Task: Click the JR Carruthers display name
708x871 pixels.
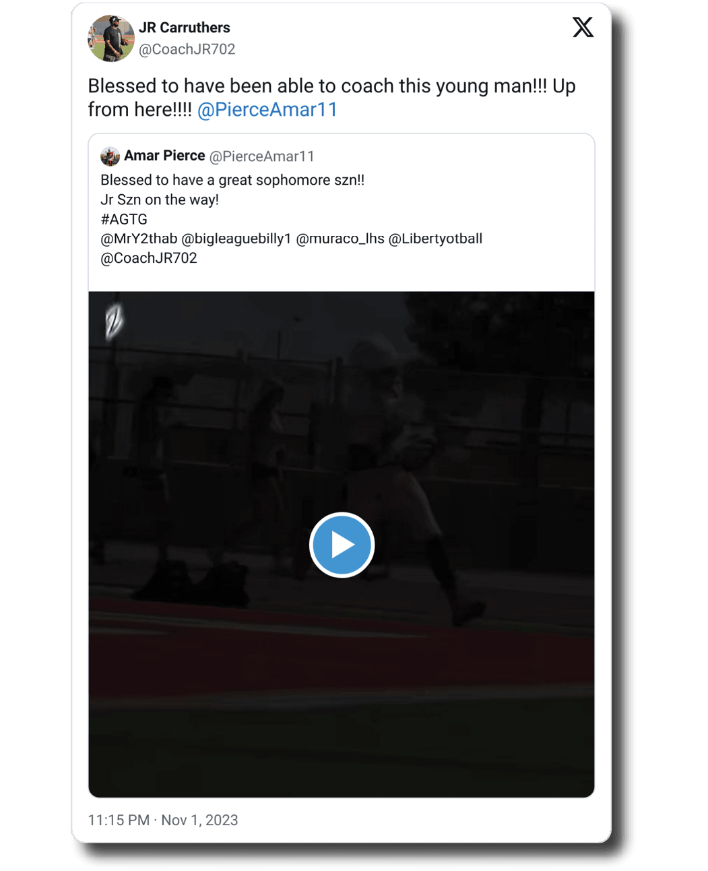Action: [x=185, y=28]
